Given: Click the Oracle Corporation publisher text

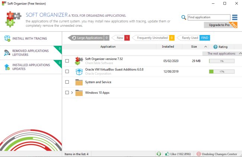Looking at the screenshot, I should pyautogui.click(x=98, y=74).
